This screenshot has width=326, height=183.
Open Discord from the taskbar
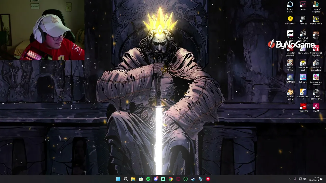click(x=156, y=179)
